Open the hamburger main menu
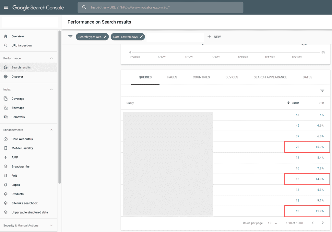 (6, 7)
